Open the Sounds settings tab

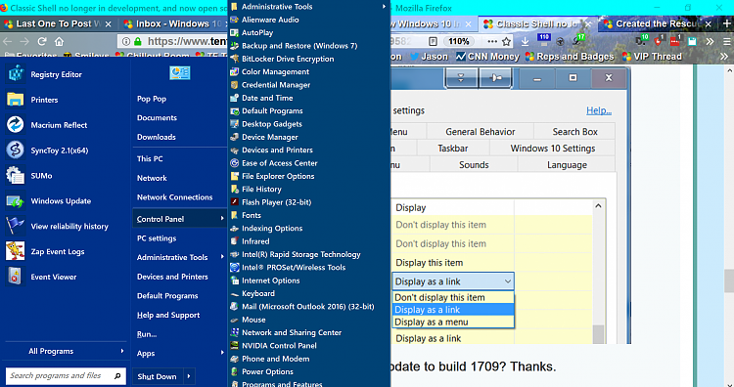point(474,165)
